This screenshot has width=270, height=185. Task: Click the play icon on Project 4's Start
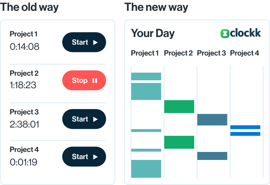(x=95, y=157)
